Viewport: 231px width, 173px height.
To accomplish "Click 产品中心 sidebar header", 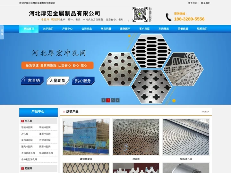I will click(x=38, y=112).
